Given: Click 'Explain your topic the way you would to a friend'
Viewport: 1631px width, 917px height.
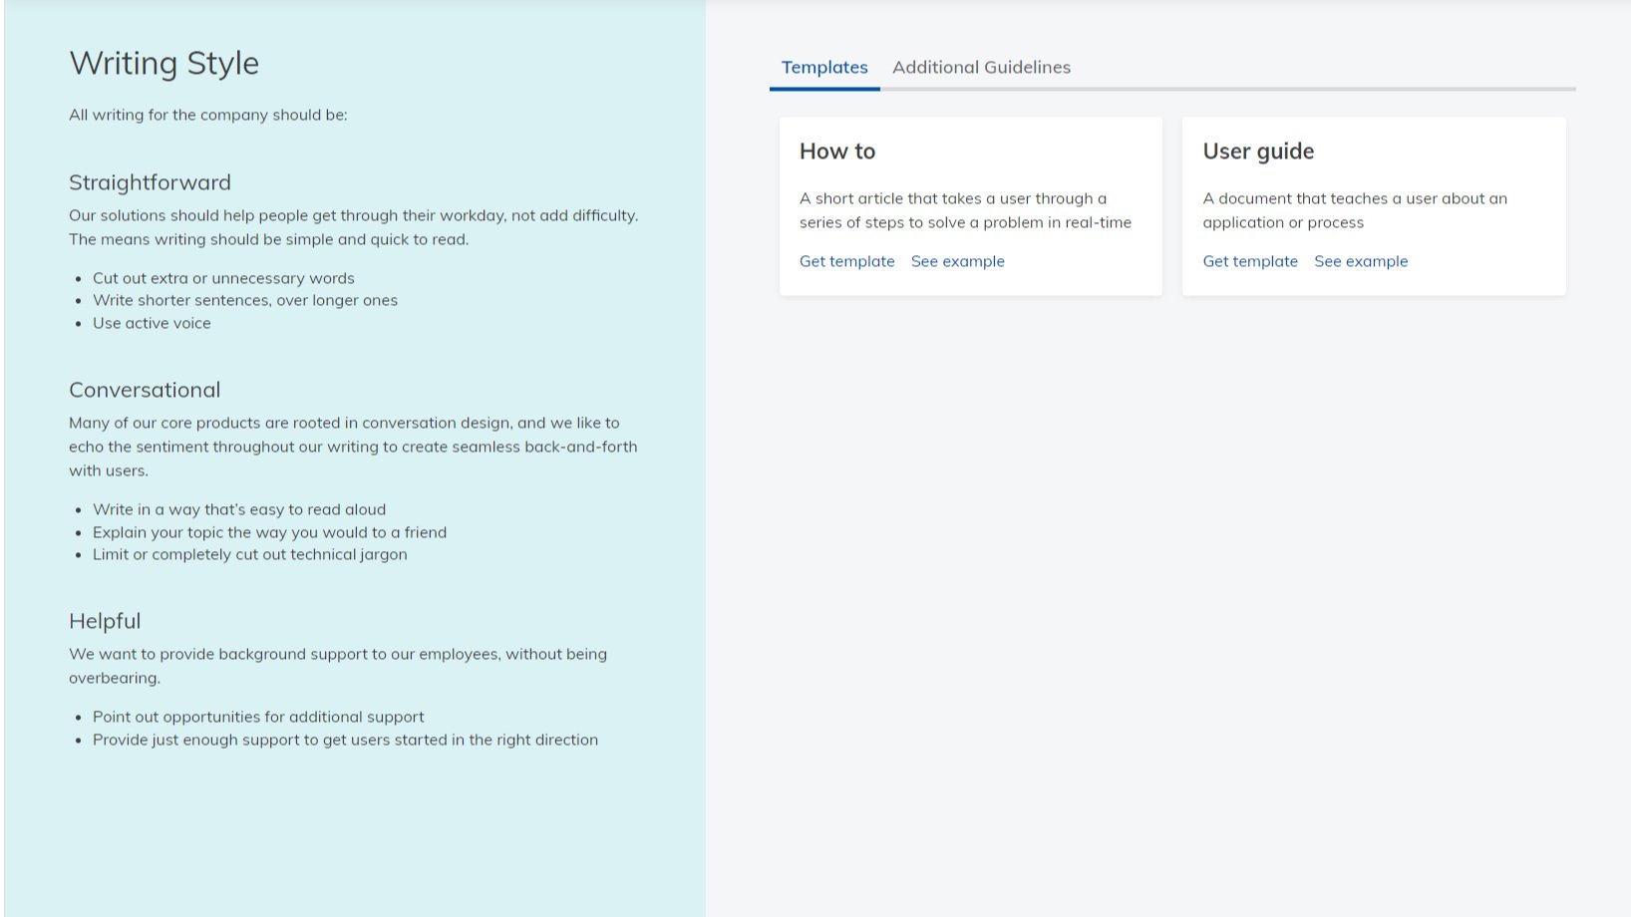Looking at the screenshot, I should click(269, 532).
